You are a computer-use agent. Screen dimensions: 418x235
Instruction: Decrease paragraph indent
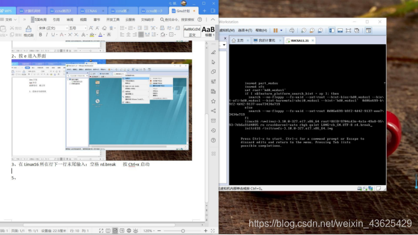[140, 28]
